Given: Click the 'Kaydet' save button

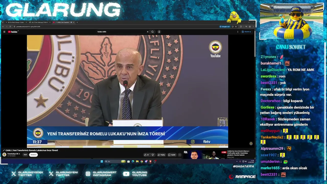Looking at the screenshot, I should (172, 155).
